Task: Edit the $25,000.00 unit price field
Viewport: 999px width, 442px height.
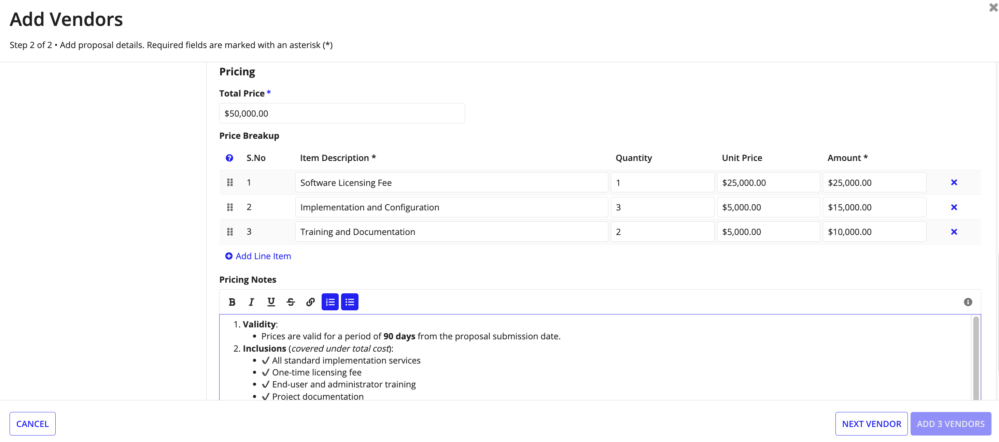Action: click(768, 182)
